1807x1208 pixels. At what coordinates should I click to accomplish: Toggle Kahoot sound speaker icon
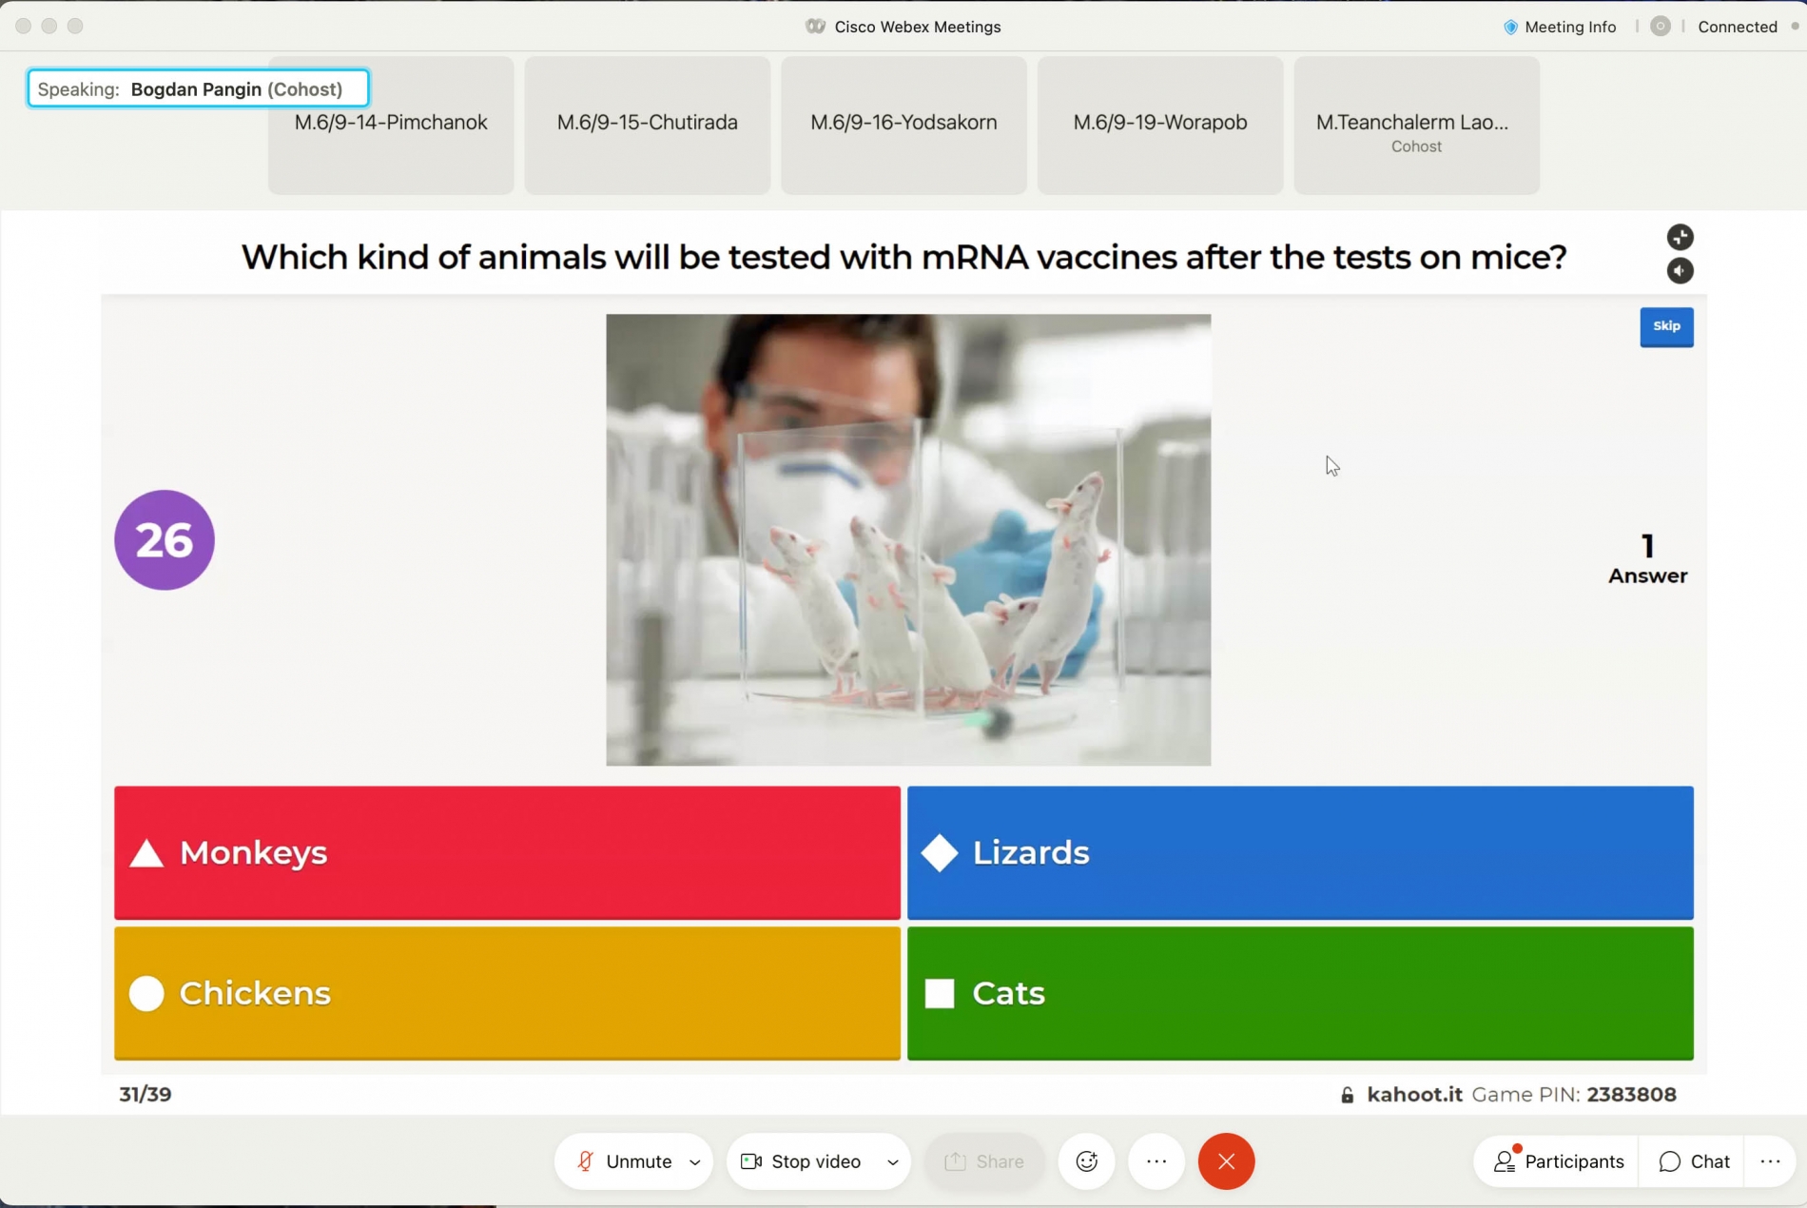pyautogui.click(x=1680, y=271)
